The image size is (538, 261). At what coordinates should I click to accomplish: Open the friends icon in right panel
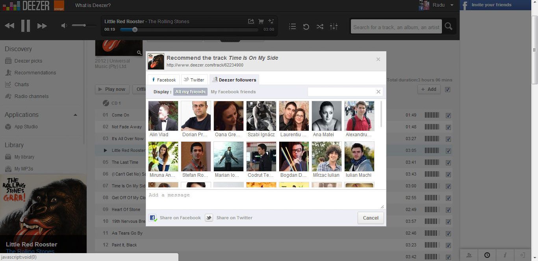(x=469, y=255)
